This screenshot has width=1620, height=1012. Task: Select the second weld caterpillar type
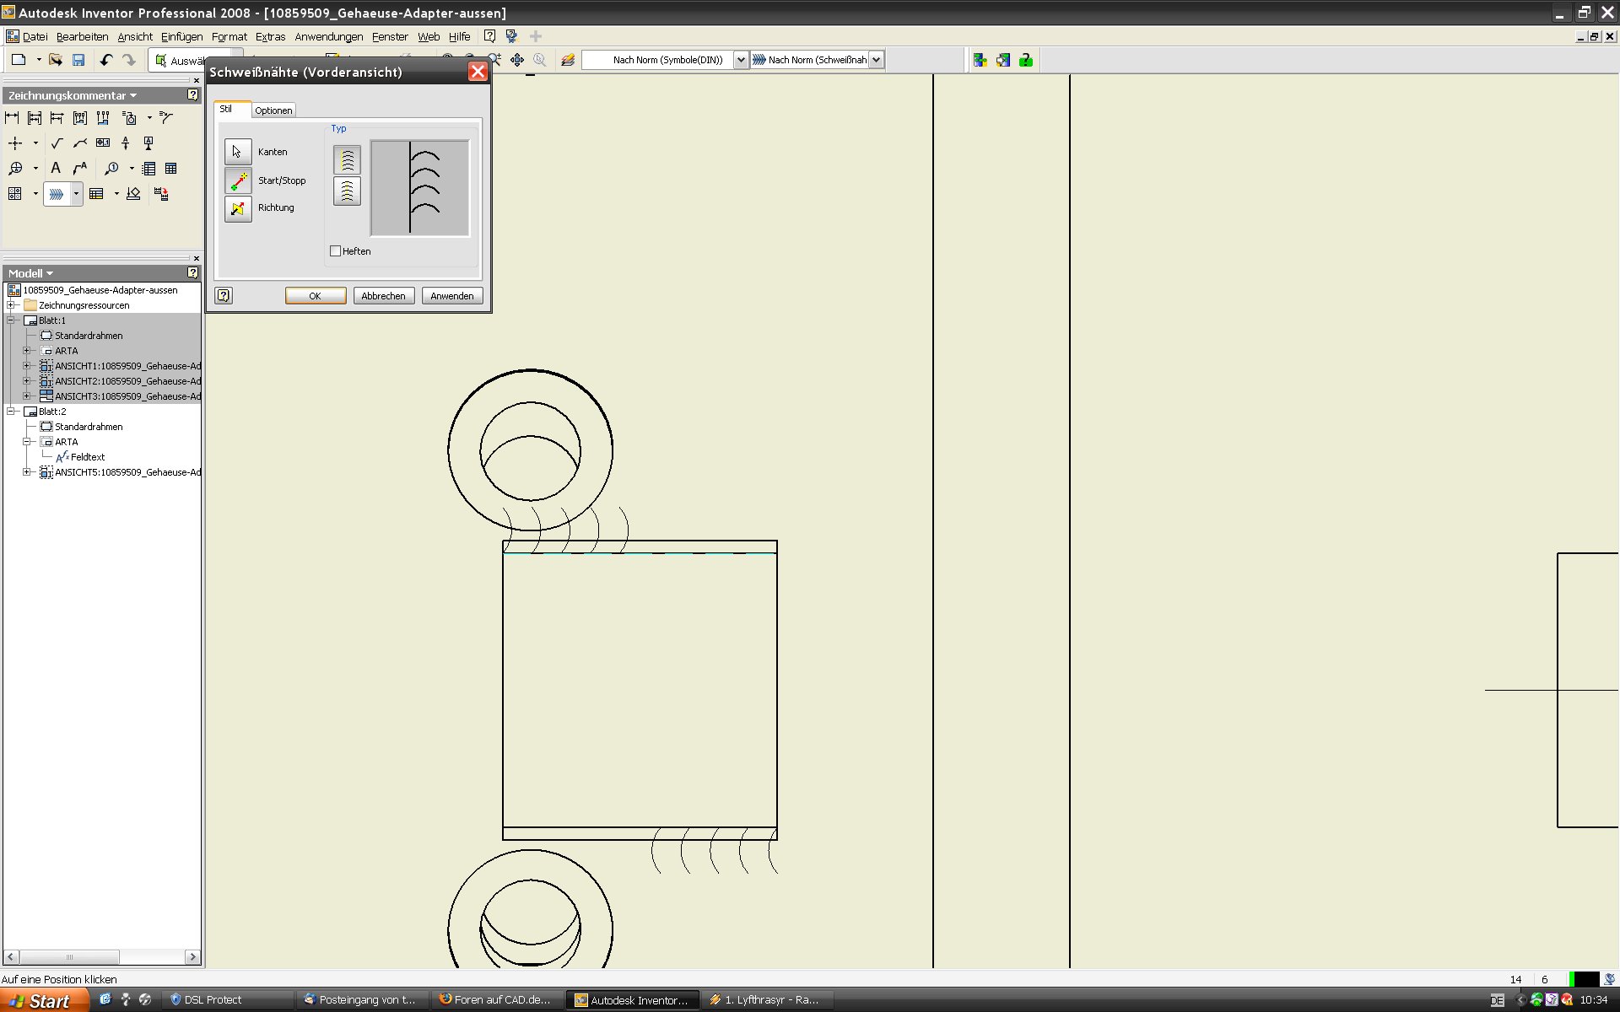[347, 191]
